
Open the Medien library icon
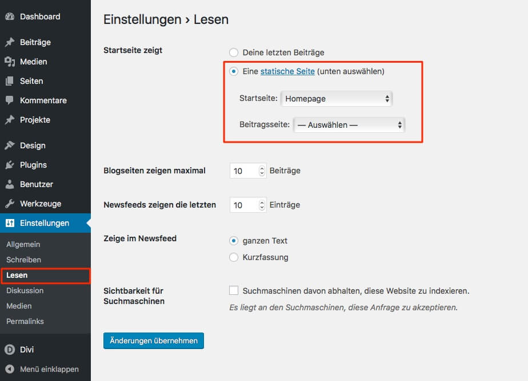(10, 61)
